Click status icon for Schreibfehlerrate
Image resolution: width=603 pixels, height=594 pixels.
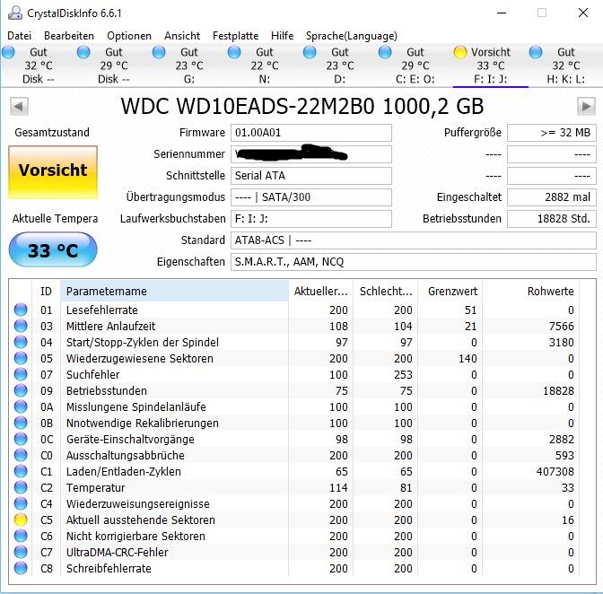tap(21, 568)
